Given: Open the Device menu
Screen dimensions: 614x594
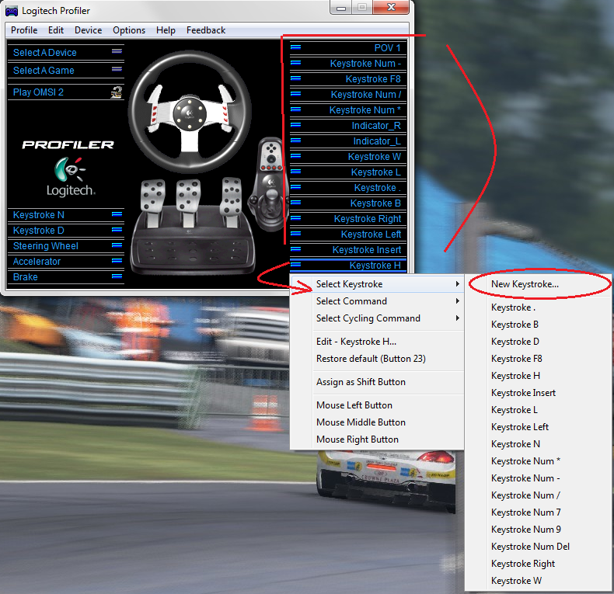Looking at the screenshot, I should (x=88, y=30).
